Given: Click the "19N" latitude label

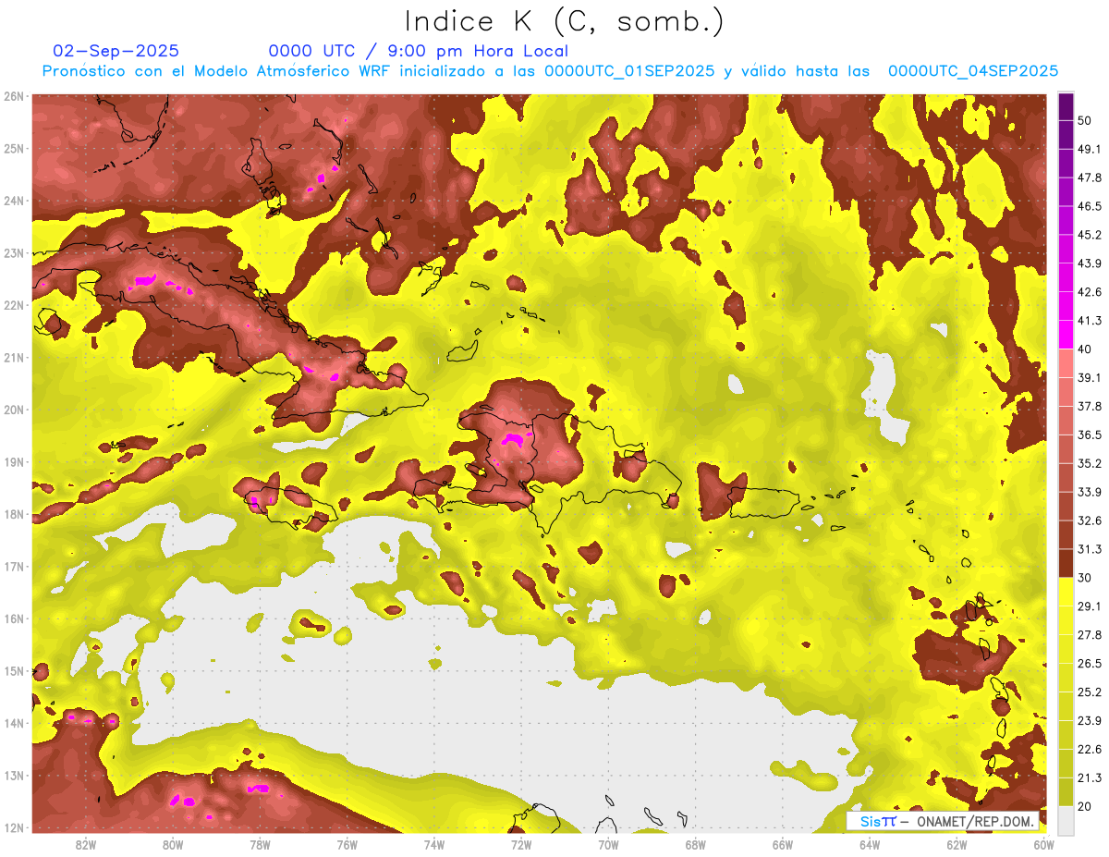Looking at the screenshot, I should tap(14, 461).
